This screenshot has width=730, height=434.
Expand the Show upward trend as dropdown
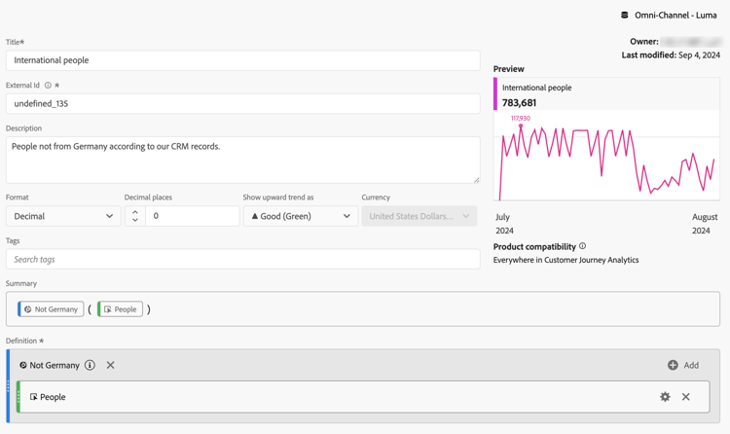coord(301,216)
